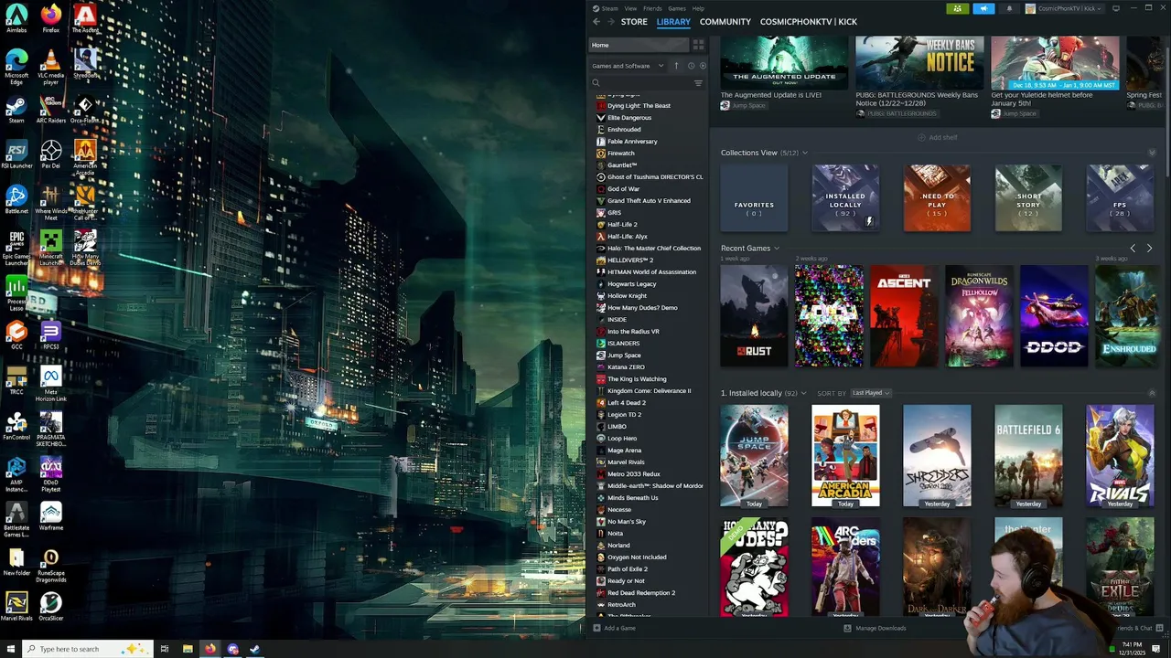The image size is (1171, 658).
Task: Open advanced filter options next to search
Action: (698, 83)
